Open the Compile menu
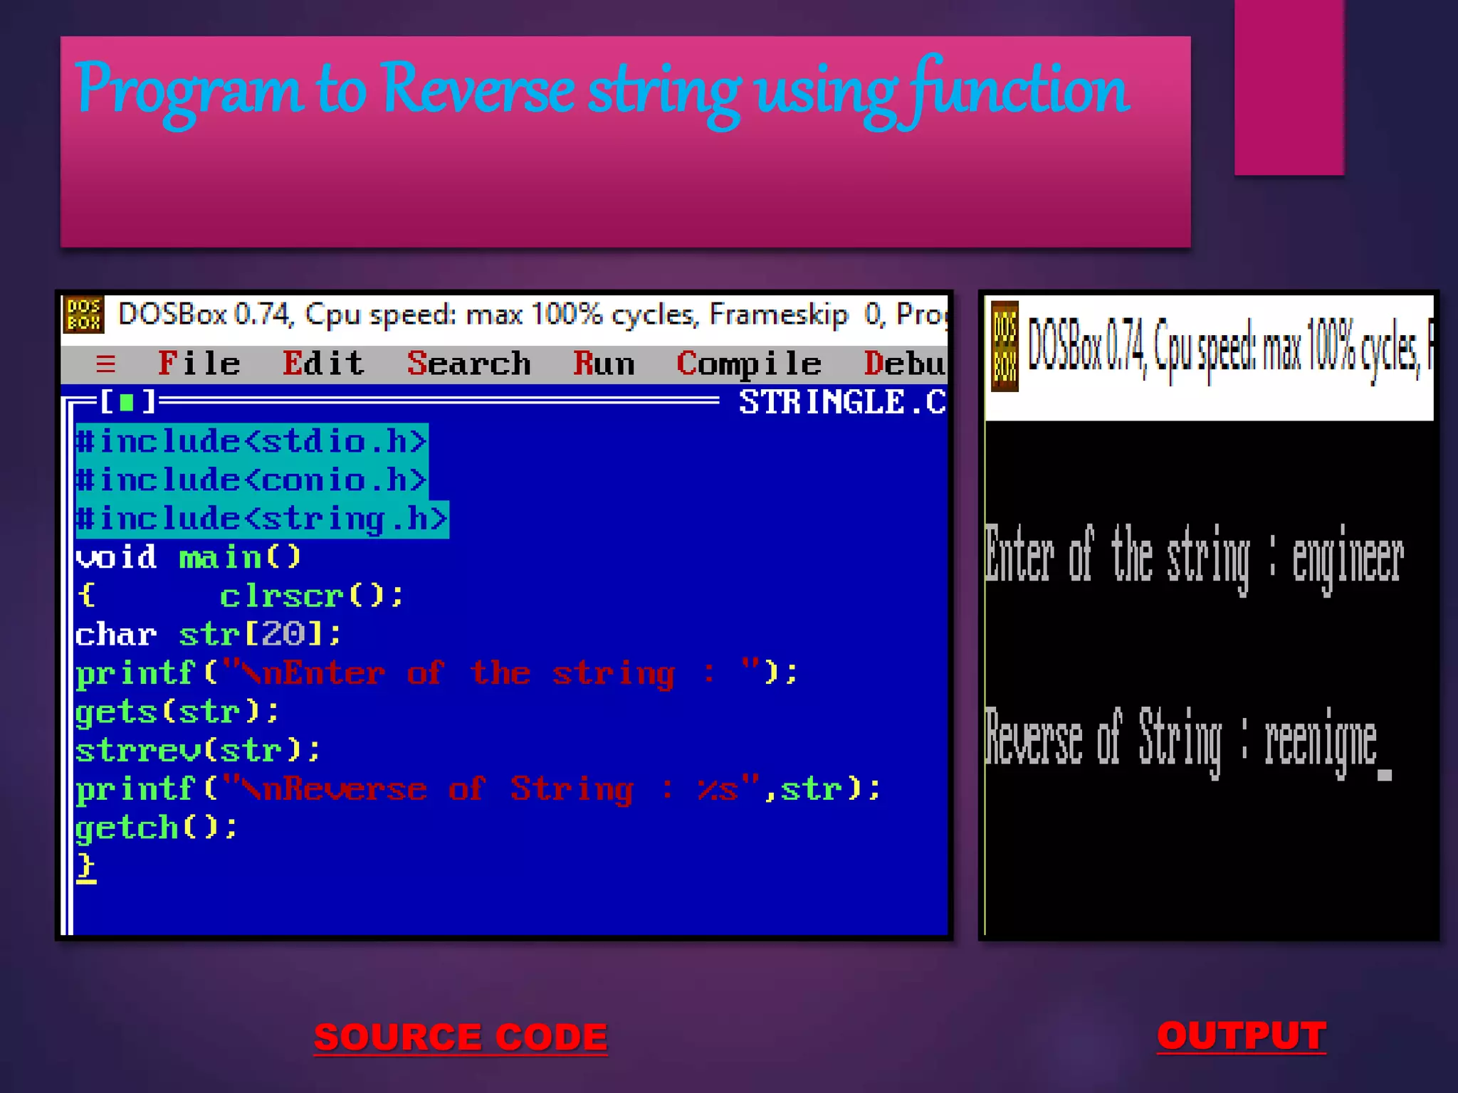Image resolution: width=1458 pixels, height=1093 pixels. (749, 364)
